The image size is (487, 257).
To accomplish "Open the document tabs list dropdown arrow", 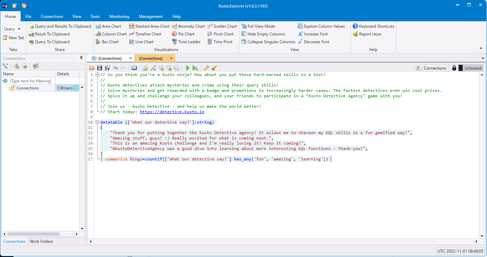I will (x=483, y=58).
